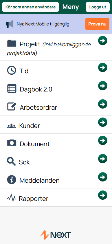Click the orange Prova nu button

[x=97, y=24]
